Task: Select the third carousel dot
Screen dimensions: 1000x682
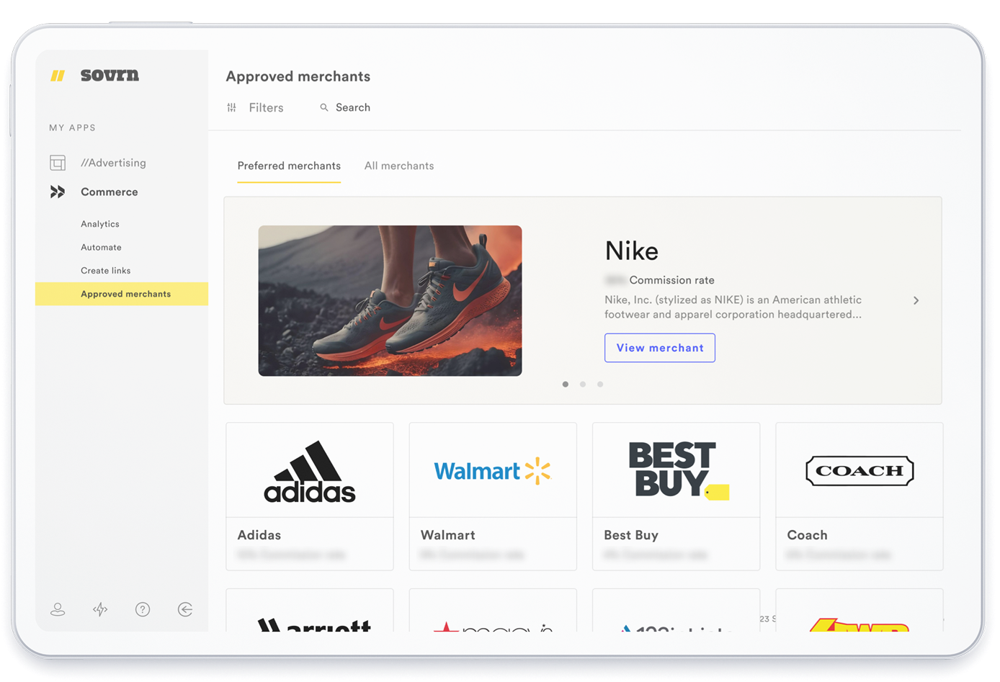Action: [600, 384]
